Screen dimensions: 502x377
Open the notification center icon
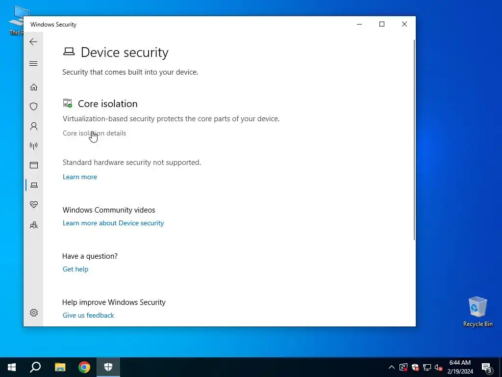pyautogui.click(x=487, y=367)
